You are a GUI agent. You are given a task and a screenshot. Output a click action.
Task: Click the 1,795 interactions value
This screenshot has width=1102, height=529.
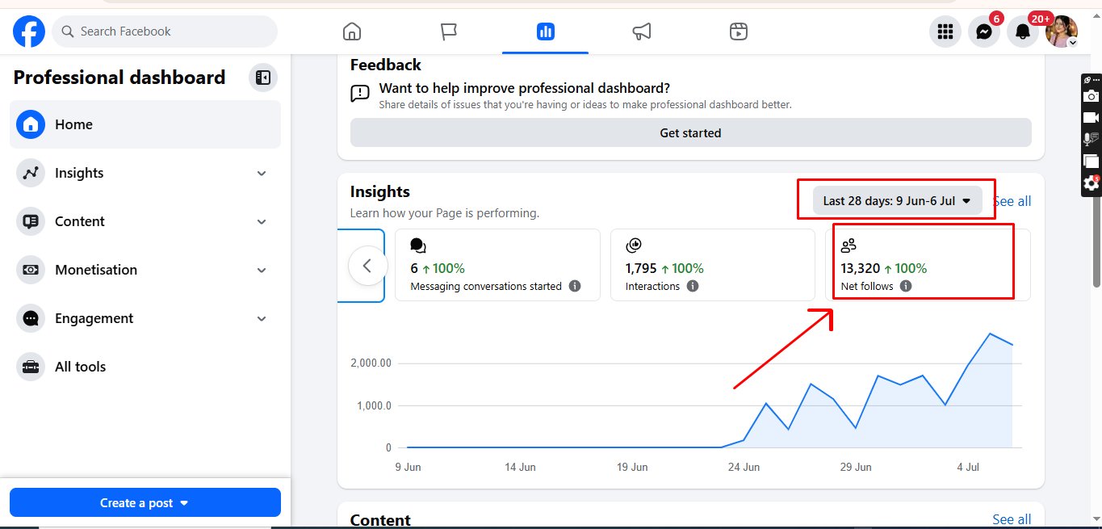[x=641, y=268]
